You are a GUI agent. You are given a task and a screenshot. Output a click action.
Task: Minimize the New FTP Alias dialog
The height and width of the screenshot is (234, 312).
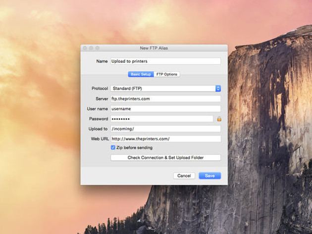[91, 48]
